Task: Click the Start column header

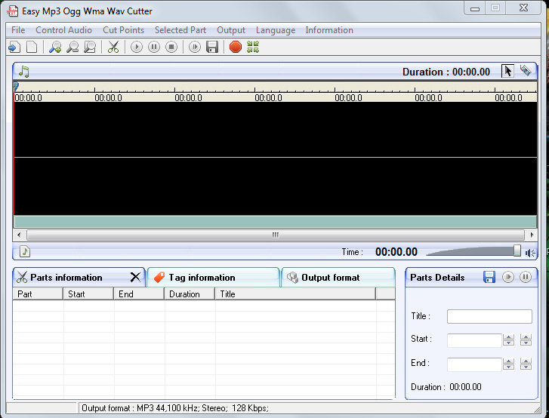Action: click(88, 294)
